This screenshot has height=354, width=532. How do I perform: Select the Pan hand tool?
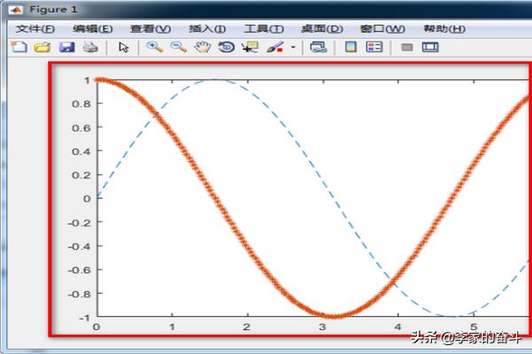[x=202, y=47]
